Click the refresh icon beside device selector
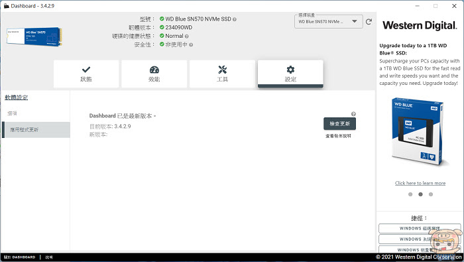This screenshot has height=262, width=464. (x=369, y=22)
